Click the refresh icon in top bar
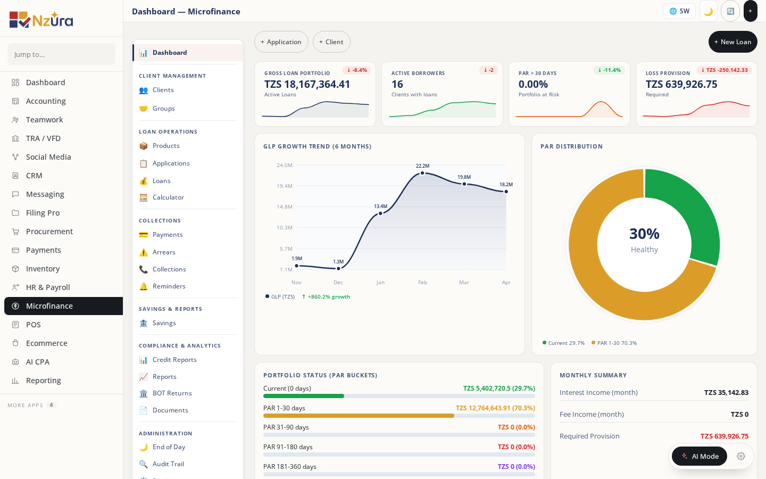This screenshot has height=479, width=766. [x=730, y=11]
